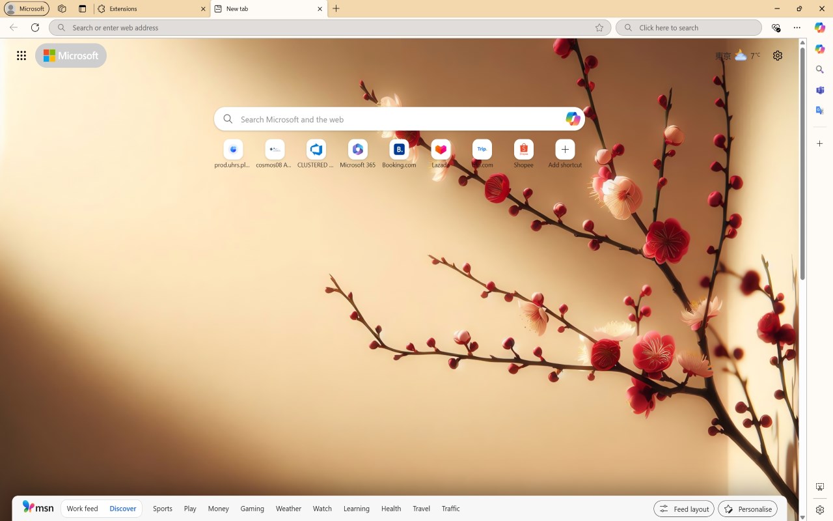Open the CLUSTERED shortcut tile
The width and height of the screenshot is (833, 521).
pos(316,154)
